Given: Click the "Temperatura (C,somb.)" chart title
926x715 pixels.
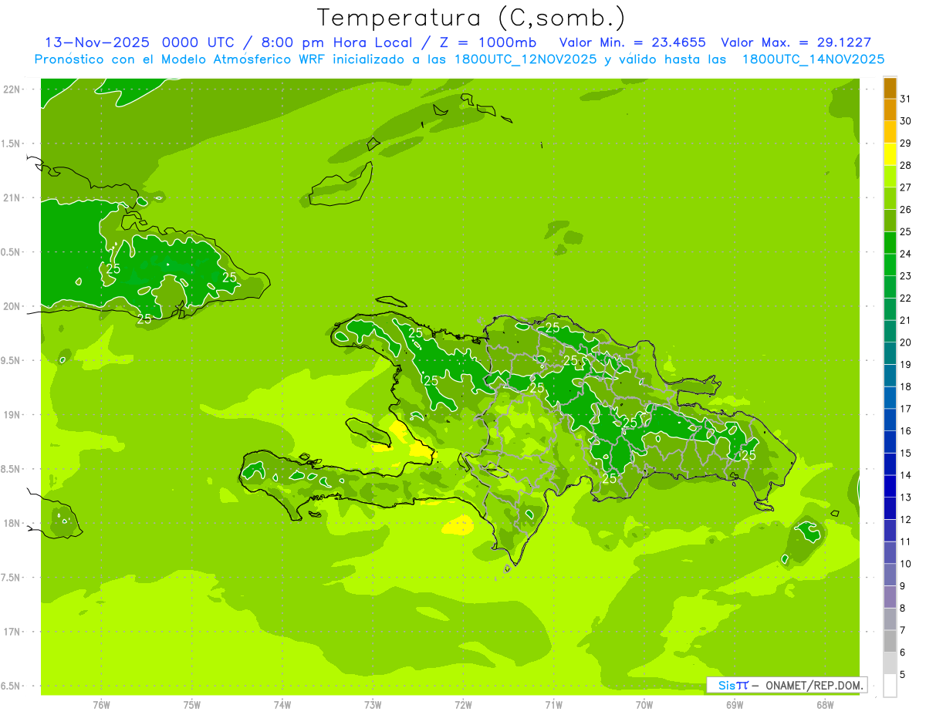Looking at the screenshot, I should pos(471,18).
